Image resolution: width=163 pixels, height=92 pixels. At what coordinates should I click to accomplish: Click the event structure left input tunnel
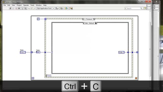[45, 52]
